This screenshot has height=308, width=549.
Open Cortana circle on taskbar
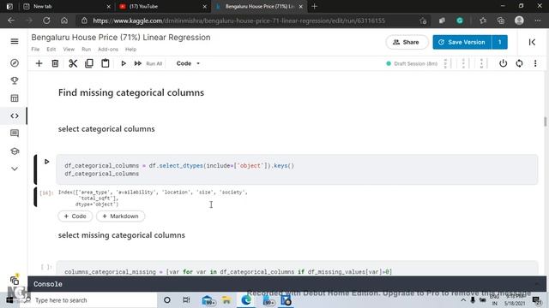tap(167, 300)
